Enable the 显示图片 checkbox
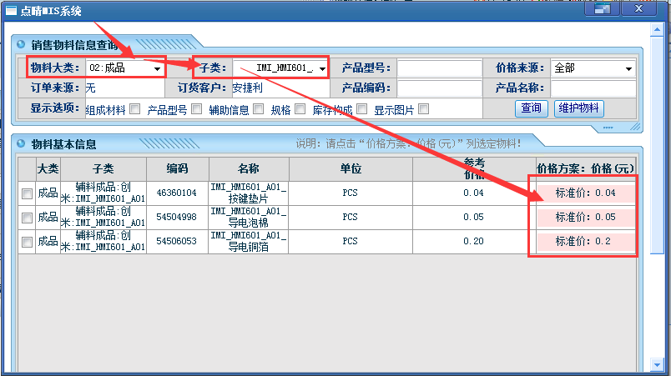This screenshot has height=376, width=671. (x=424, y=109)
